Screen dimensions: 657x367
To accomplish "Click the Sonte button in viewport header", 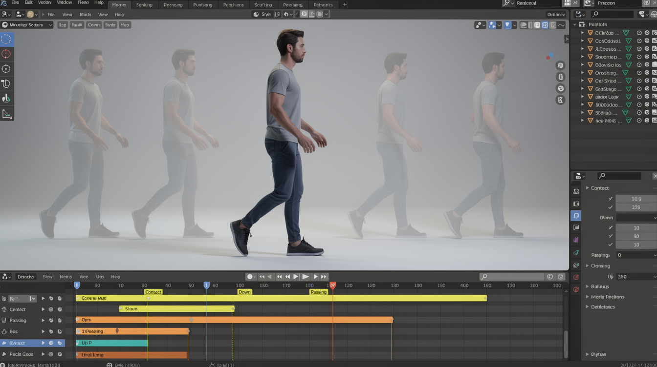I will point(110,25).
